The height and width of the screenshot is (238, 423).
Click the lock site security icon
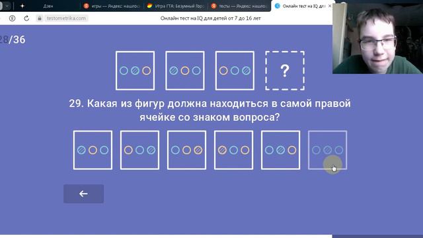(x=40, y=19)
